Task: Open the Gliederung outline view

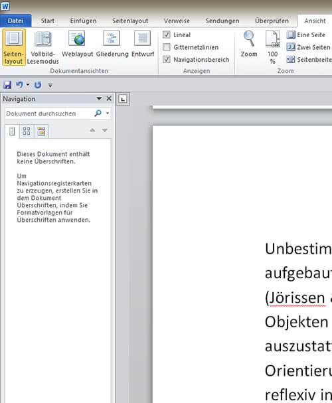Action: [112, 44]
